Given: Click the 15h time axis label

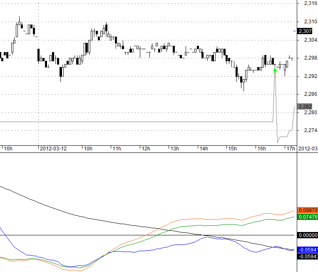Looking at the screenshot, I should pos(232,149).
